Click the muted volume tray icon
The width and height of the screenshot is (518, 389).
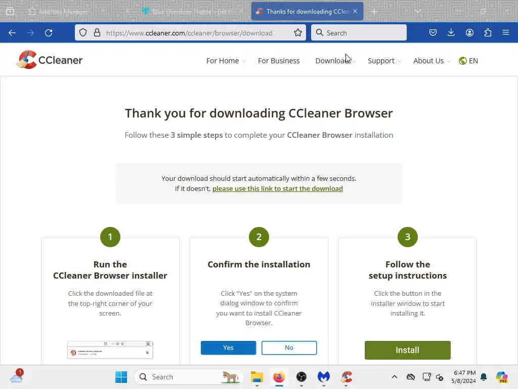[440, 377]
